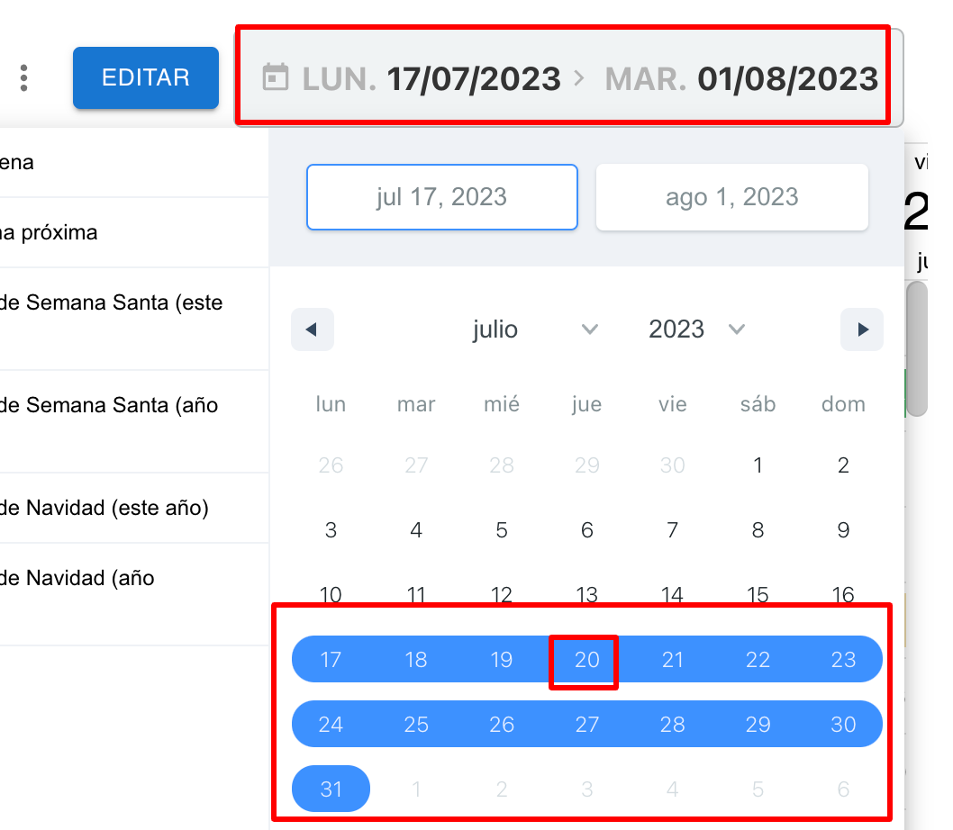The height and width of the screenshot is (830, 953).
Task: Choose July 1 on the calendar
Action: point(758,465)
